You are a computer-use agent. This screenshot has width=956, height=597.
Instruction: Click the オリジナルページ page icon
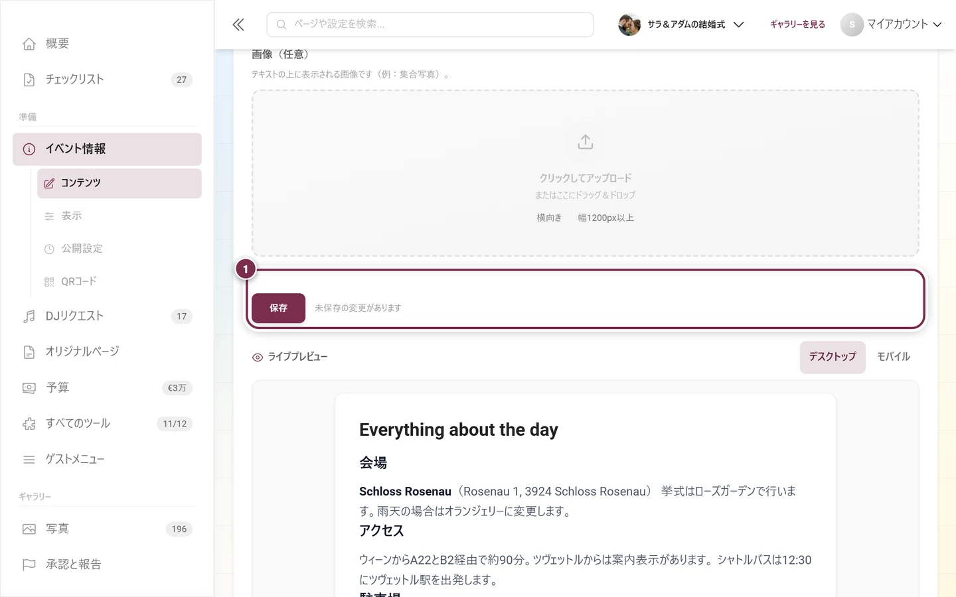tap(29, 352)
